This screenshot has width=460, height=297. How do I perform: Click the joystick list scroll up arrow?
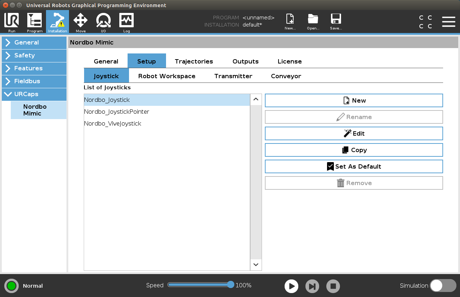click(256, 99)
